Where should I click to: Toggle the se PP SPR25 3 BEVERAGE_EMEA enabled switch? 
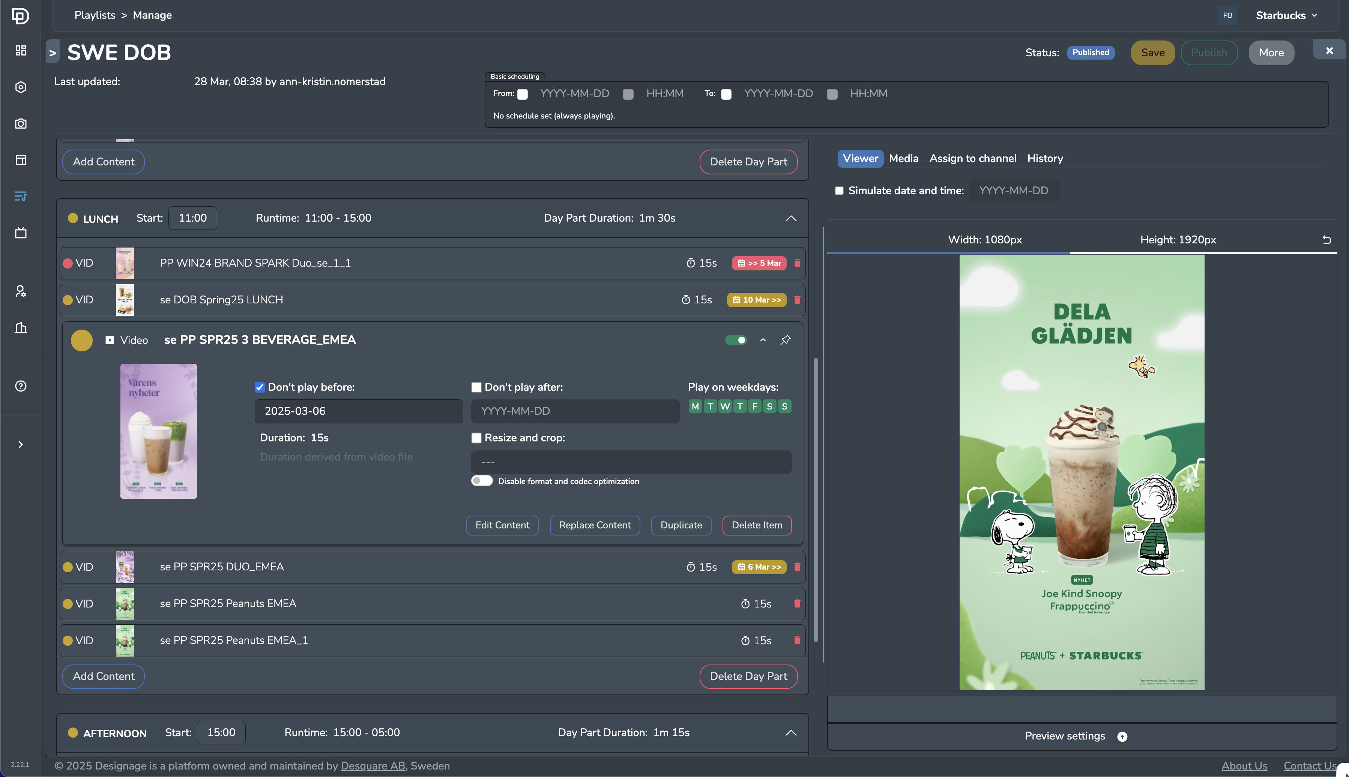(736, 340)
